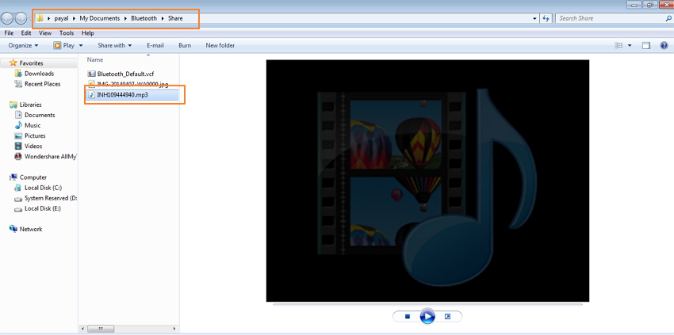674x335 pixels.
Task: Open the Tools menu
Action: point(67,33)
